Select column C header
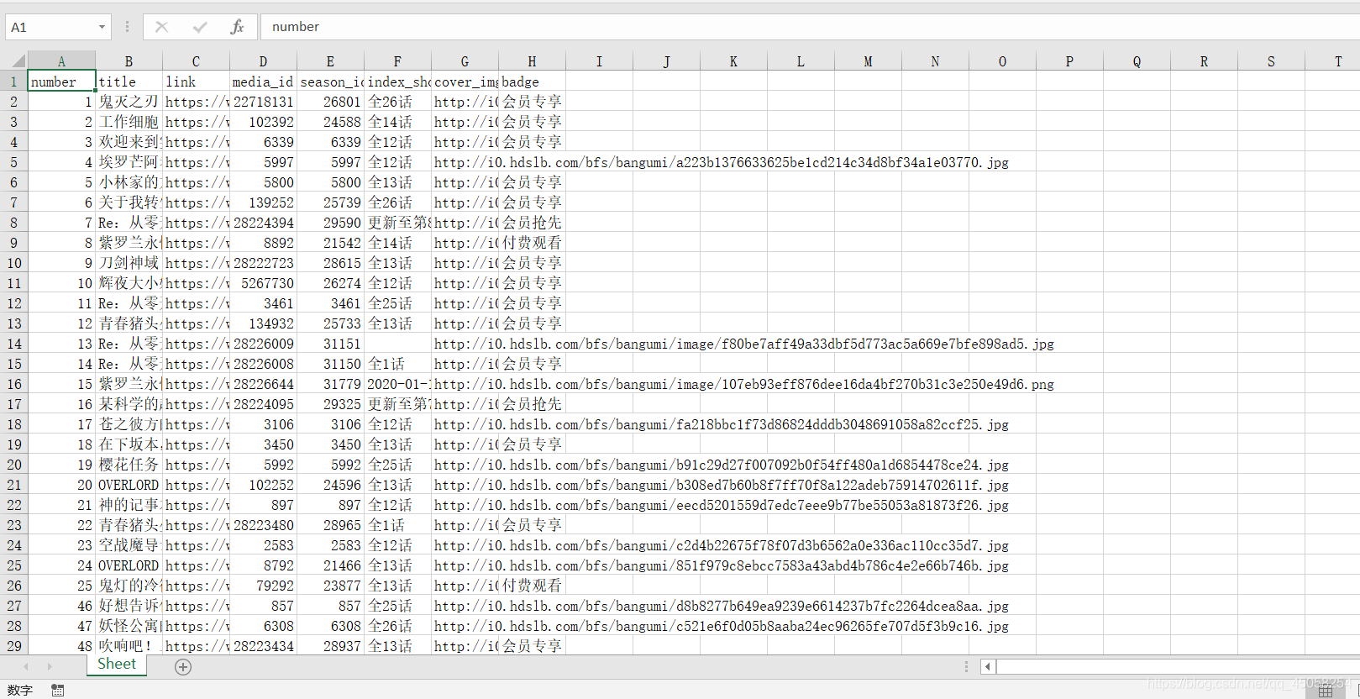Screen dimensions: 1360x699 click(x=196, y=61)
